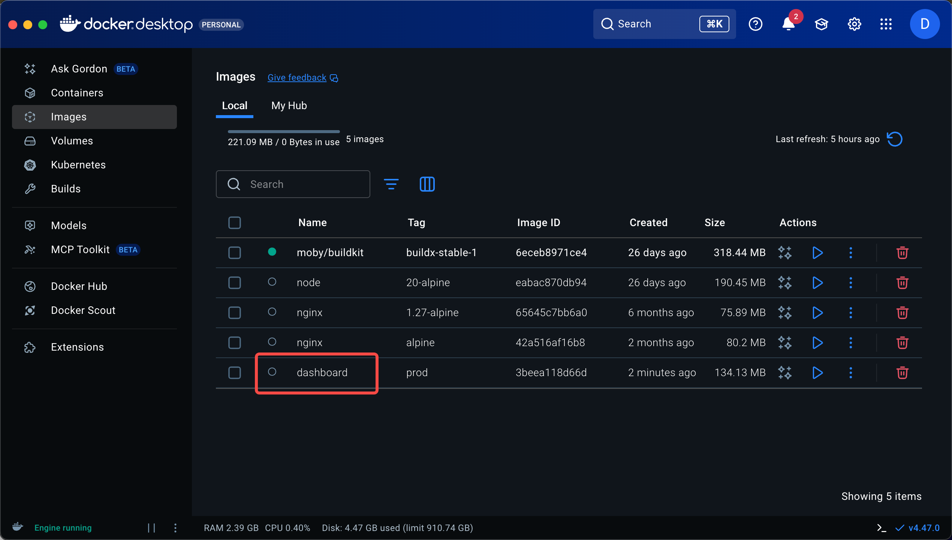Delete the node image
The image size is (952, 540).
902,283
